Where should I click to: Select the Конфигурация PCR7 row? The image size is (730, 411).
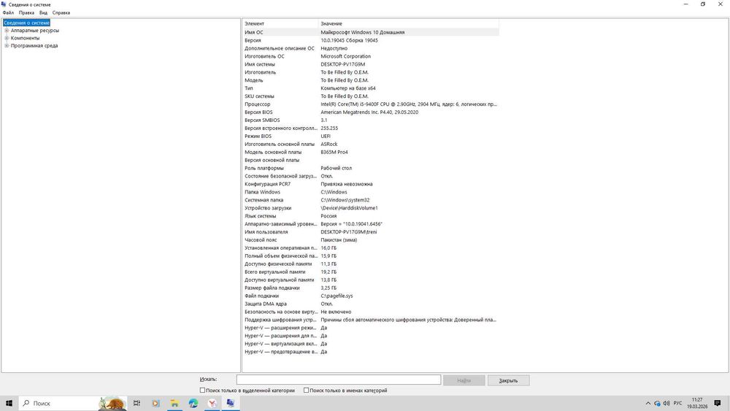(x=371, y=184)
